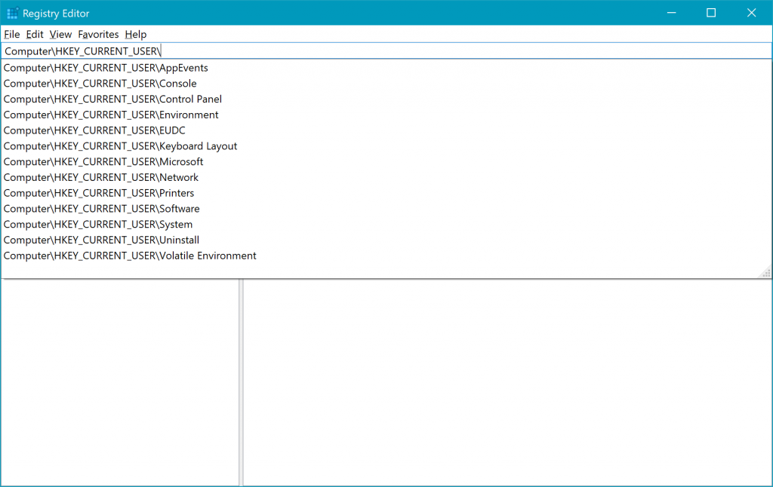
Task: Select the Software suggestion
Action: (x=101, y=208)
